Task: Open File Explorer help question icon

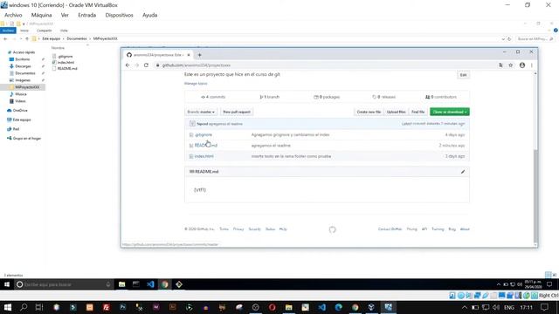Action: click(x=556, y=31)
